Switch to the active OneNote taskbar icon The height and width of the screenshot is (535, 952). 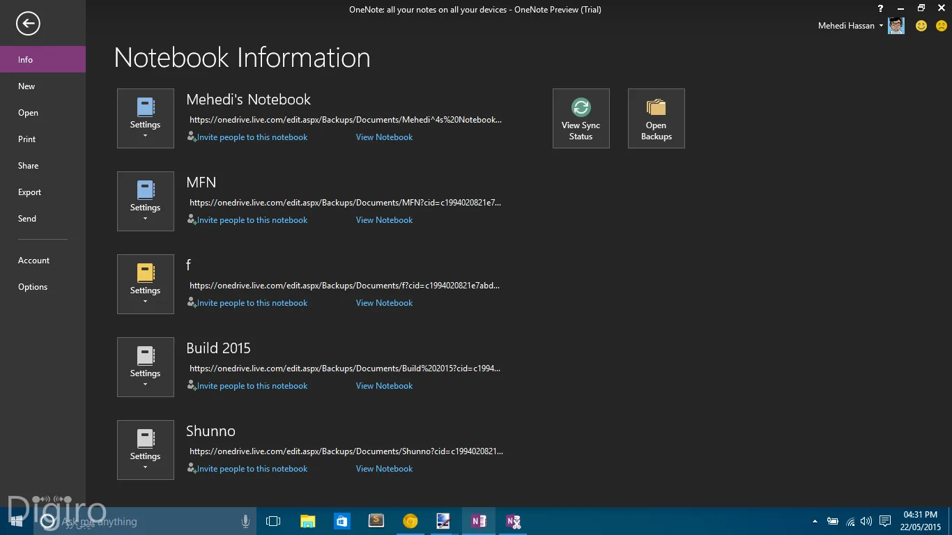[479, 521]
